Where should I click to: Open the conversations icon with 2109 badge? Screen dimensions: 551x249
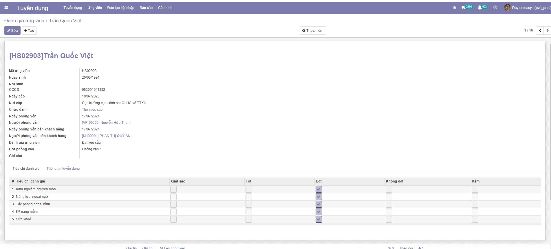464,8
